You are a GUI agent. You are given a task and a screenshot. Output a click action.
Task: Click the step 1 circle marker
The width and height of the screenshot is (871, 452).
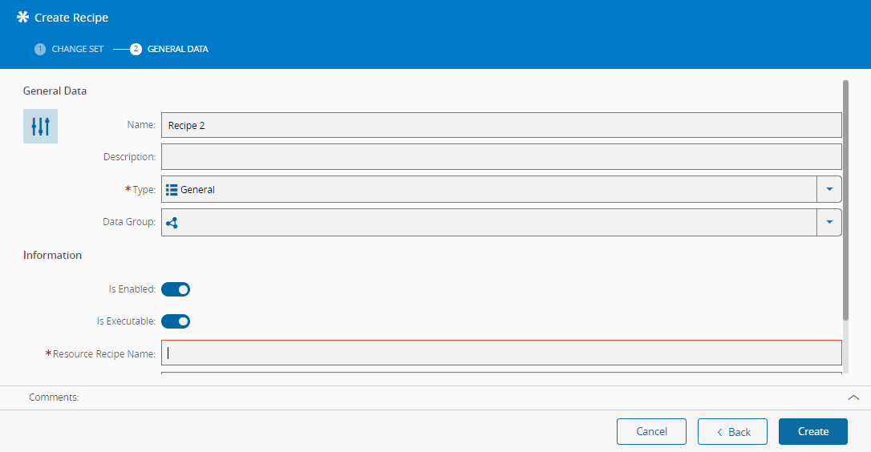pyautogui.click(x=40, y=49)
